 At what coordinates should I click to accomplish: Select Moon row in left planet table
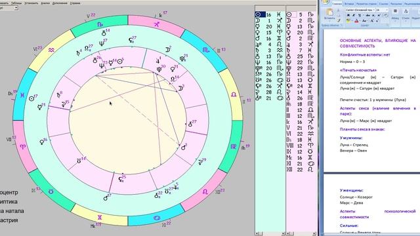pyautogui.click(x=270, y=20)
